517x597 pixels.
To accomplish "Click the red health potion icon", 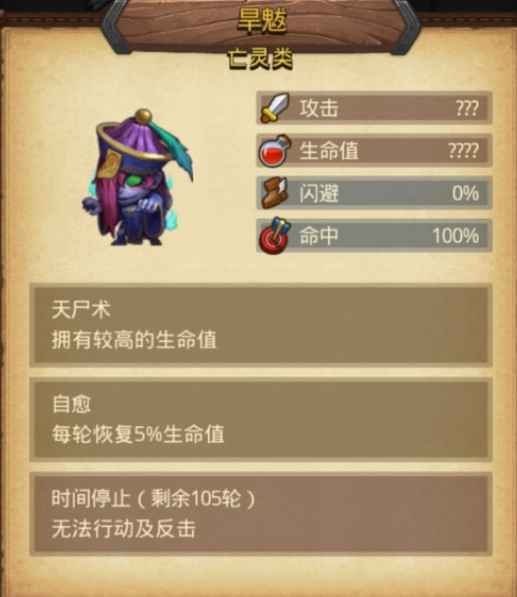I will [x=275, y=151].
